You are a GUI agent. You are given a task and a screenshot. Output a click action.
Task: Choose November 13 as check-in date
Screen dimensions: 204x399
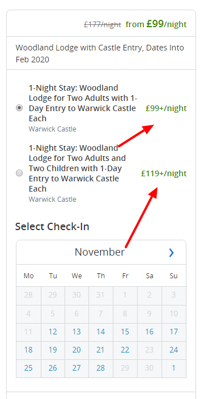(76, 332)
